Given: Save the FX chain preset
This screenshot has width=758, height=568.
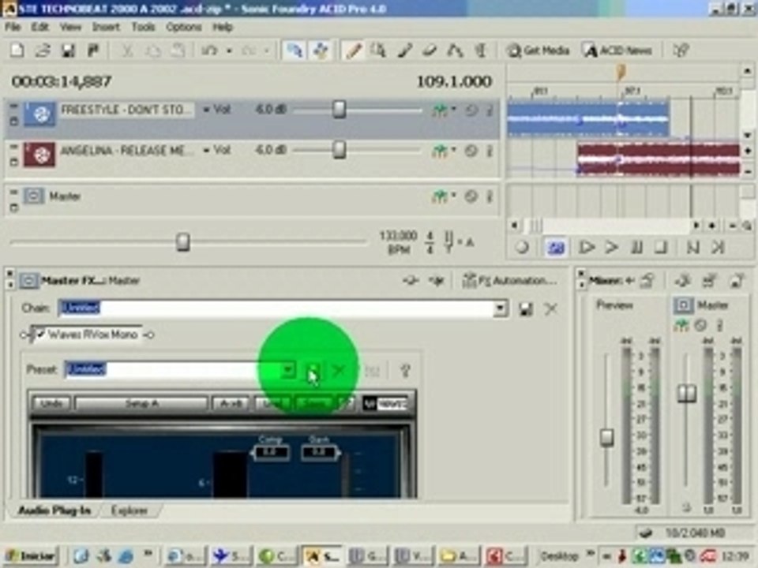Looking at the screenshot, I should click(x=526, y=308).
